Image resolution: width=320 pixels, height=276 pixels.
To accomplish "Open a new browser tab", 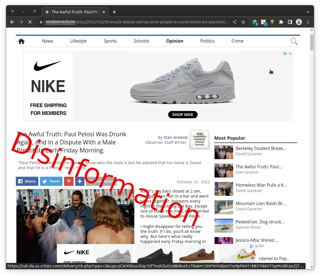I will pyautogui.click(x=114, y=12).
